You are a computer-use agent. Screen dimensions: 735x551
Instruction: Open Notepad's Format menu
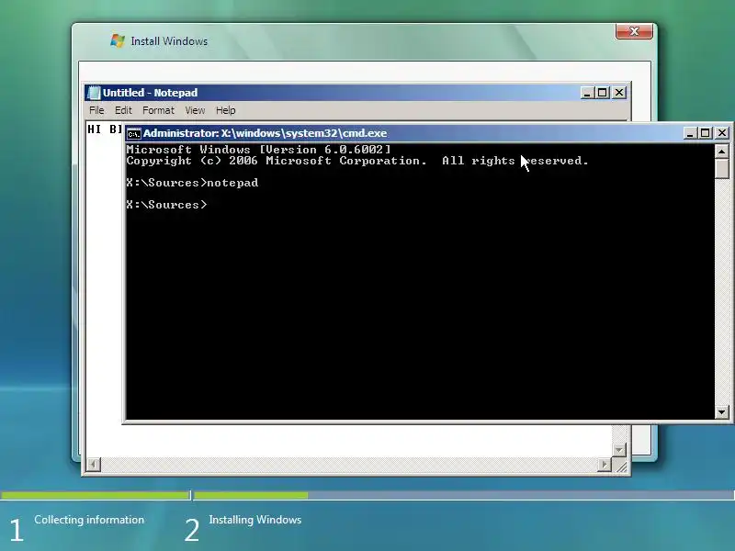coord(158,110)
